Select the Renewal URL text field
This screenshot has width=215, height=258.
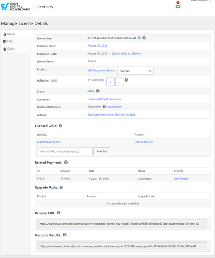[x=122, y=224]
